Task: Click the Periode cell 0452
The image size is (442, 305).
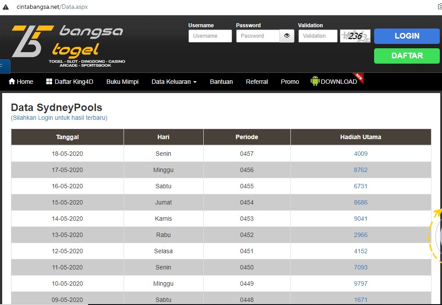Action: pos(247,235)
